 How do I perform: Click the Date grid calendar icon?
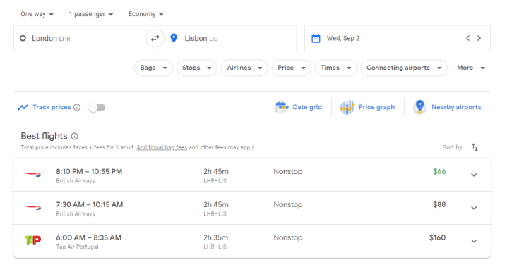point(282,107)
